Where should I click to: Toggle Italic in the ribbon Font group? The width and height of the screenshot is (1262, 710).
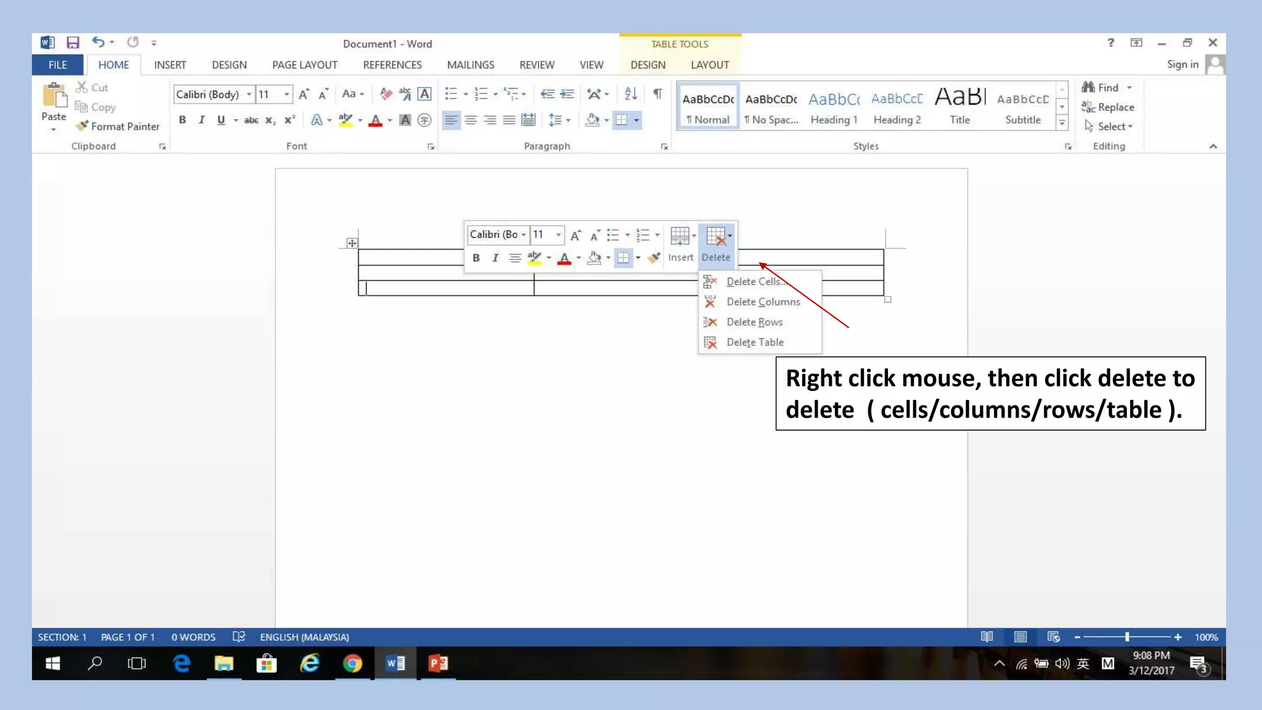point(202,120)
